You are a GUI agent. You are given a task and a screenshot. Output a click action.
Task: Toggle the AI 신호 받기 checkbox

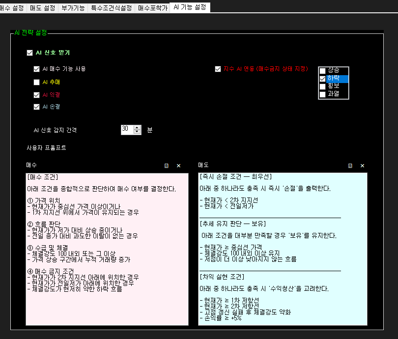[30, 53]
